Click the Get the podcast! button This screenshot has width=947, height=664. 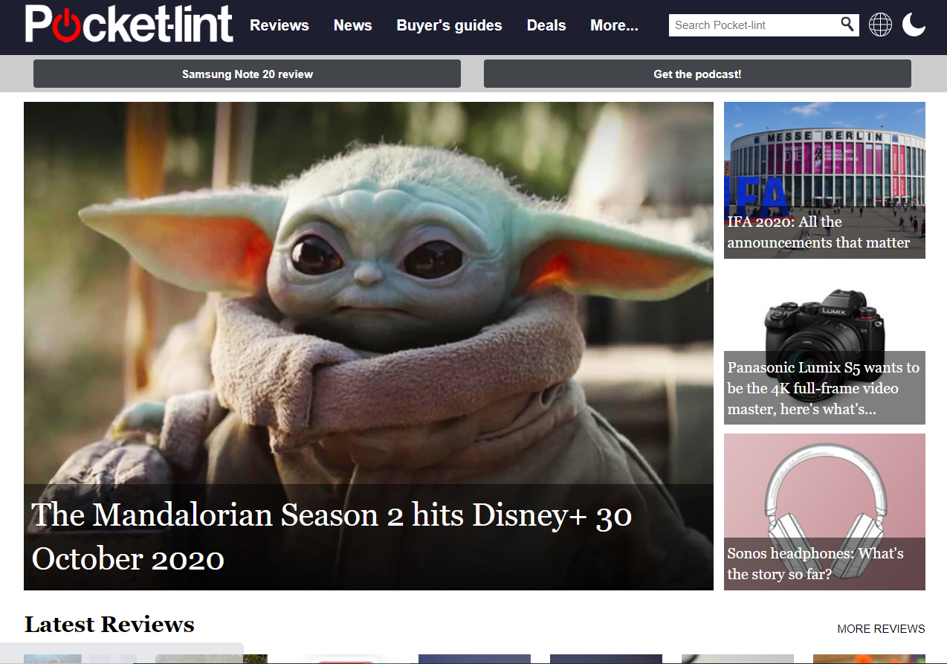697,74
